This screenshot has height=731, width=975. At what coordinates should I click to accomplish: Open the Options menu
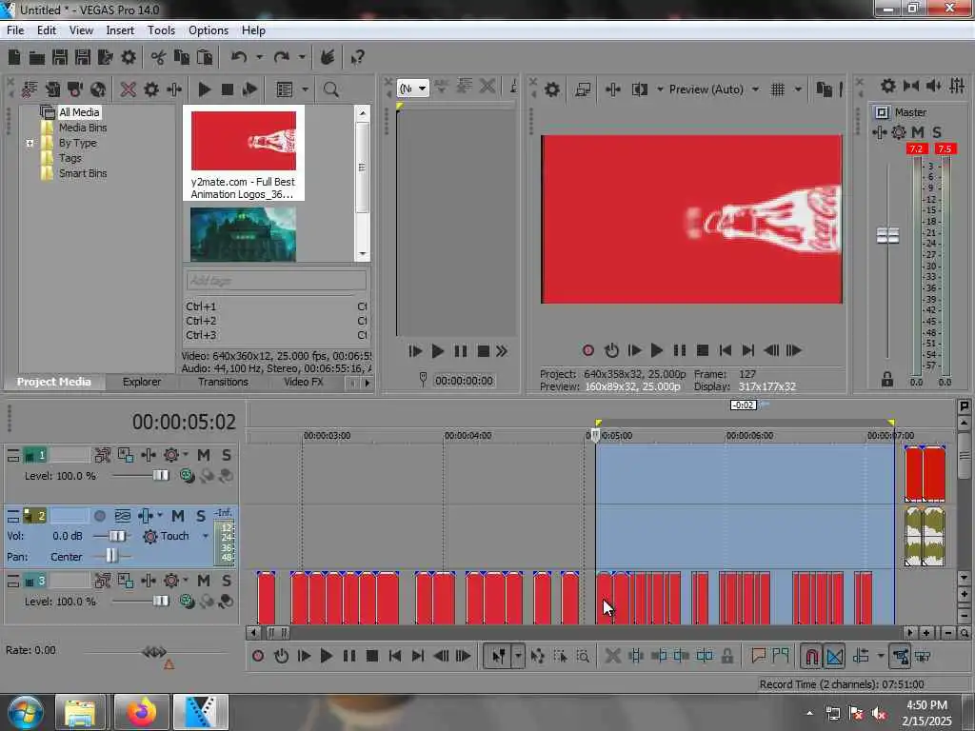pos(209,30)
